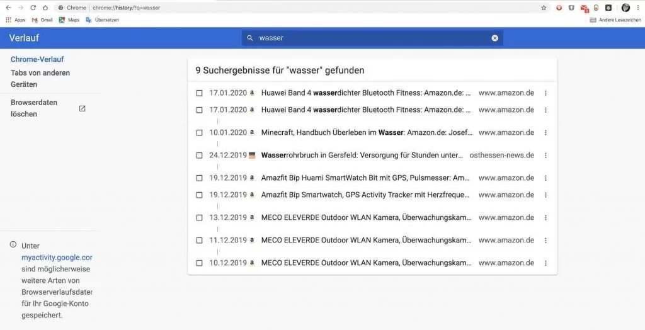Click the info icon next to Unter
The width and height of the screenshot is (645, 330).
[x=13, y=244]
